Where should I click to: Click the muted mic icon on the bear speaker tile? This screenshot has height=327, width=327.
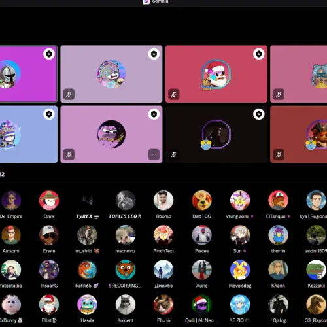pos(69,94)
